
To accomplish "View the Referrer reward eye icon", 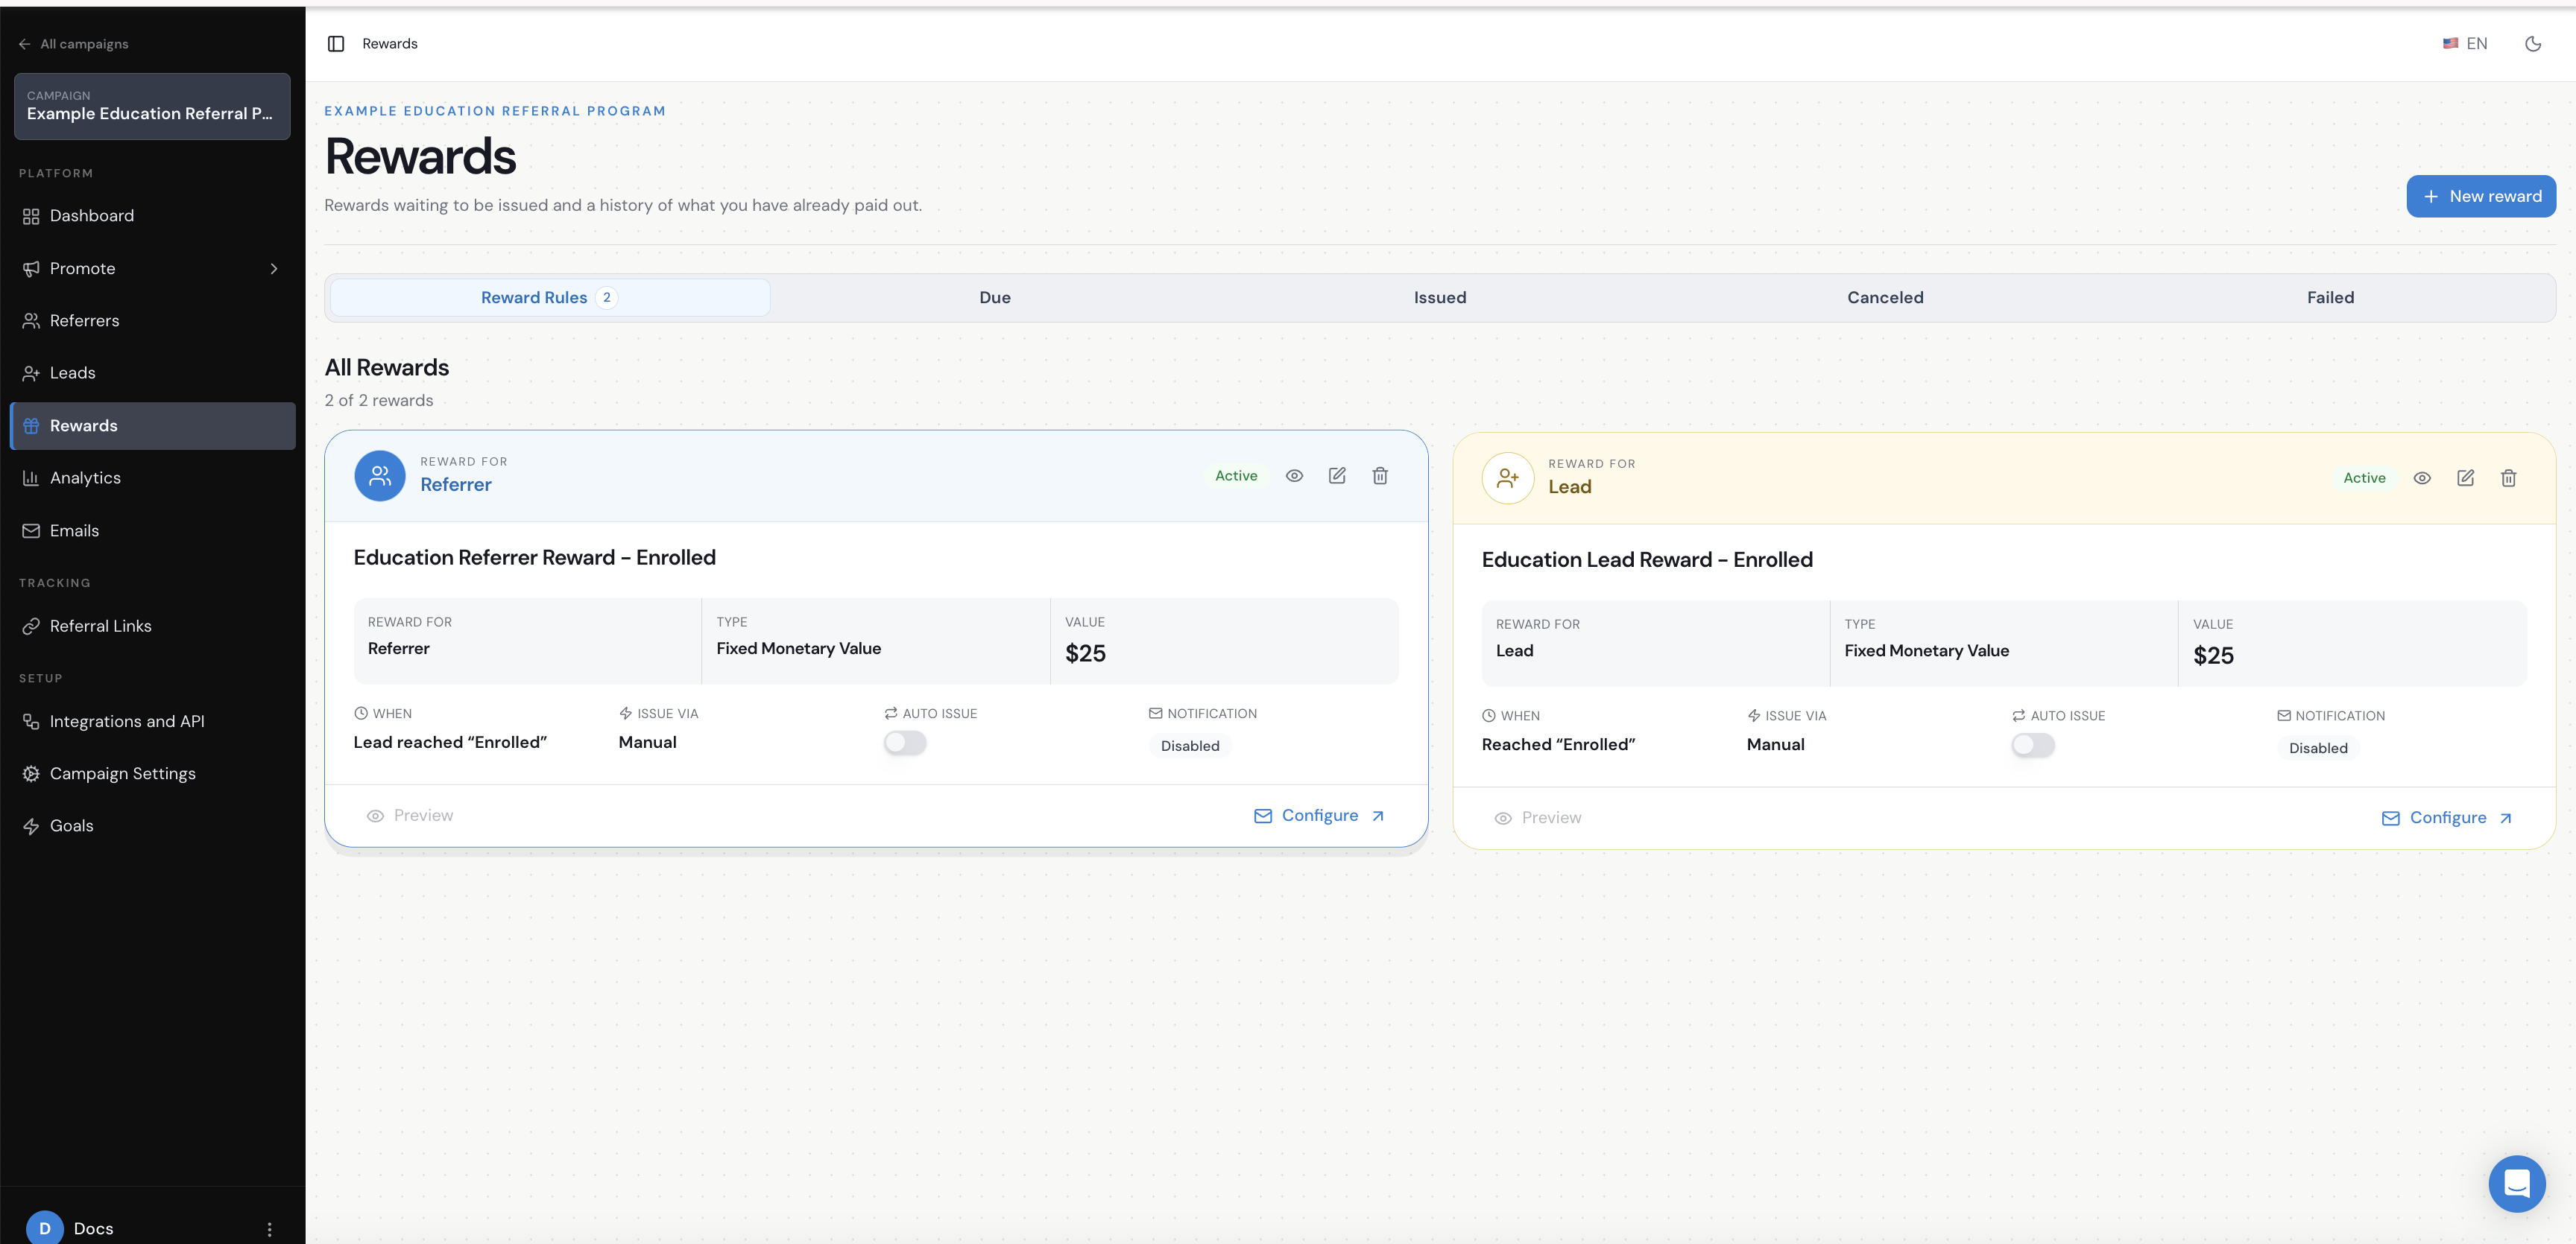I will [1294, 475].
